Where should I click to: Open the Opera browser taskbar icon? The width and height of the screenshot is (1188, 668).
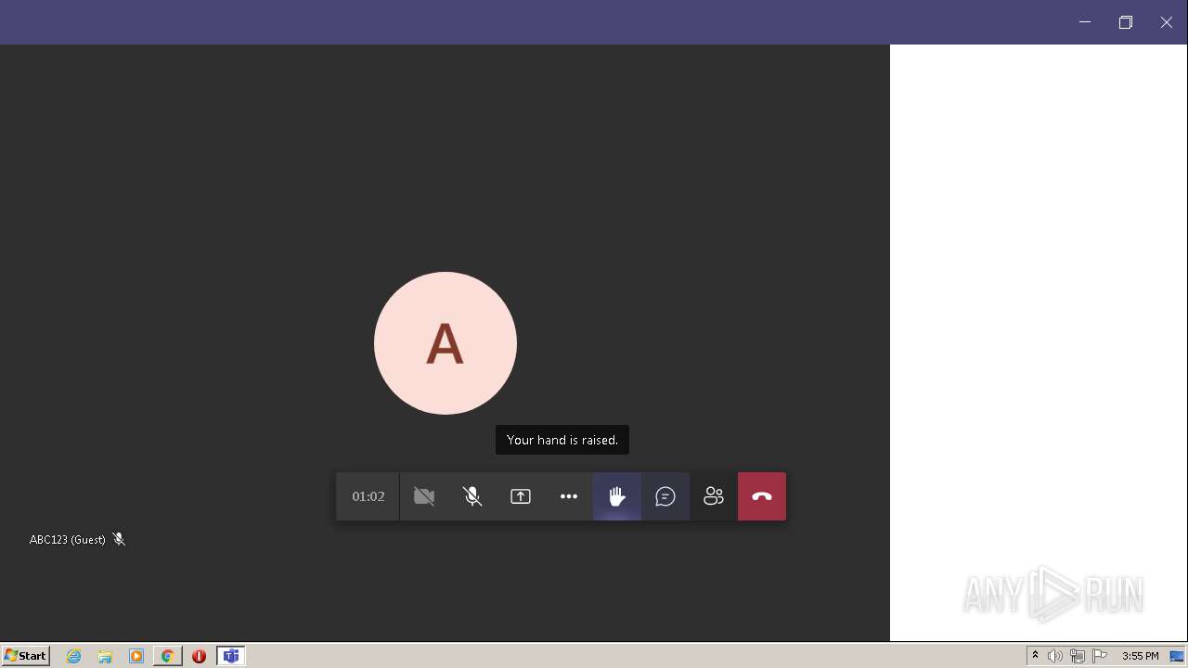click(199, 656)
